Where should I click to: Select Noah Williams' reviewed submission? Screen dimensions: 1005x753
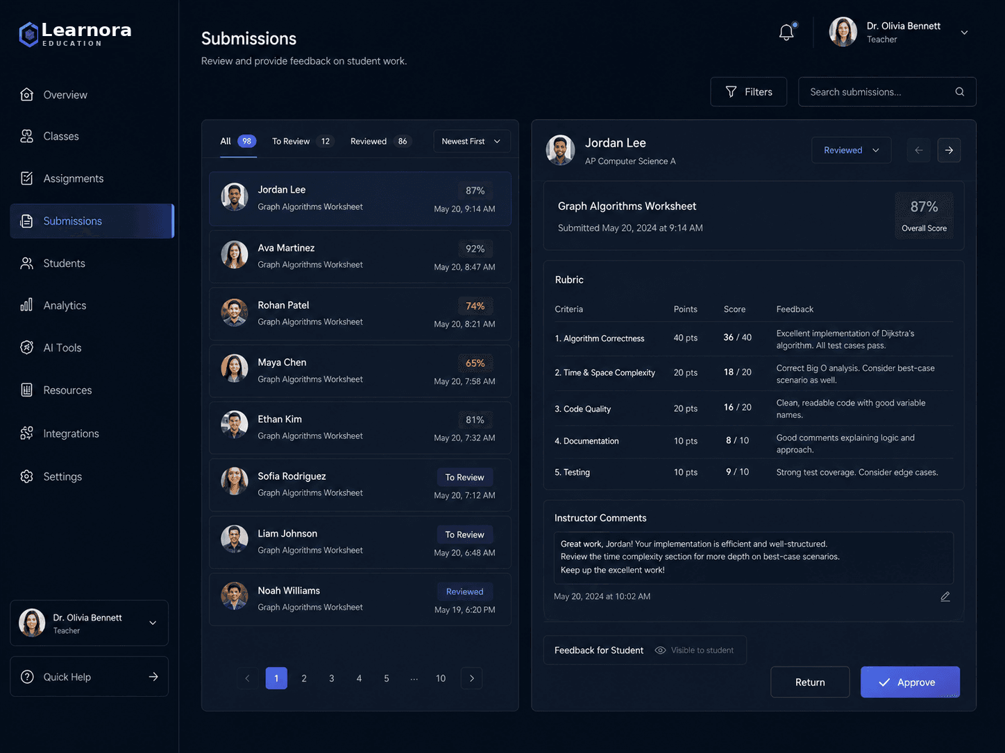pyautogui.click(x=360, y=599)
